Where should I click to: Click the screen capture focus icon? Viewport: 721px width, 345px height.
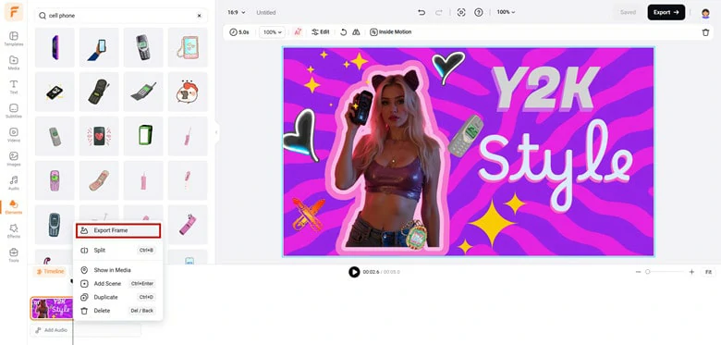(x=461, y=12)
